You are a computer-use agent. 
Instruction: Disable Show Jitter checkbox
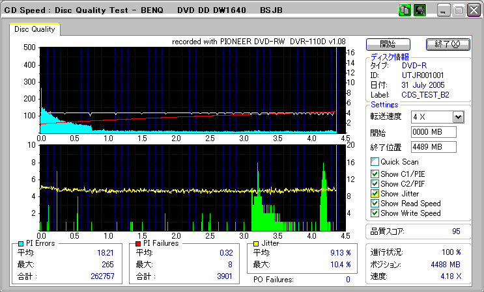pyautogui.click(x=375, y=193)
